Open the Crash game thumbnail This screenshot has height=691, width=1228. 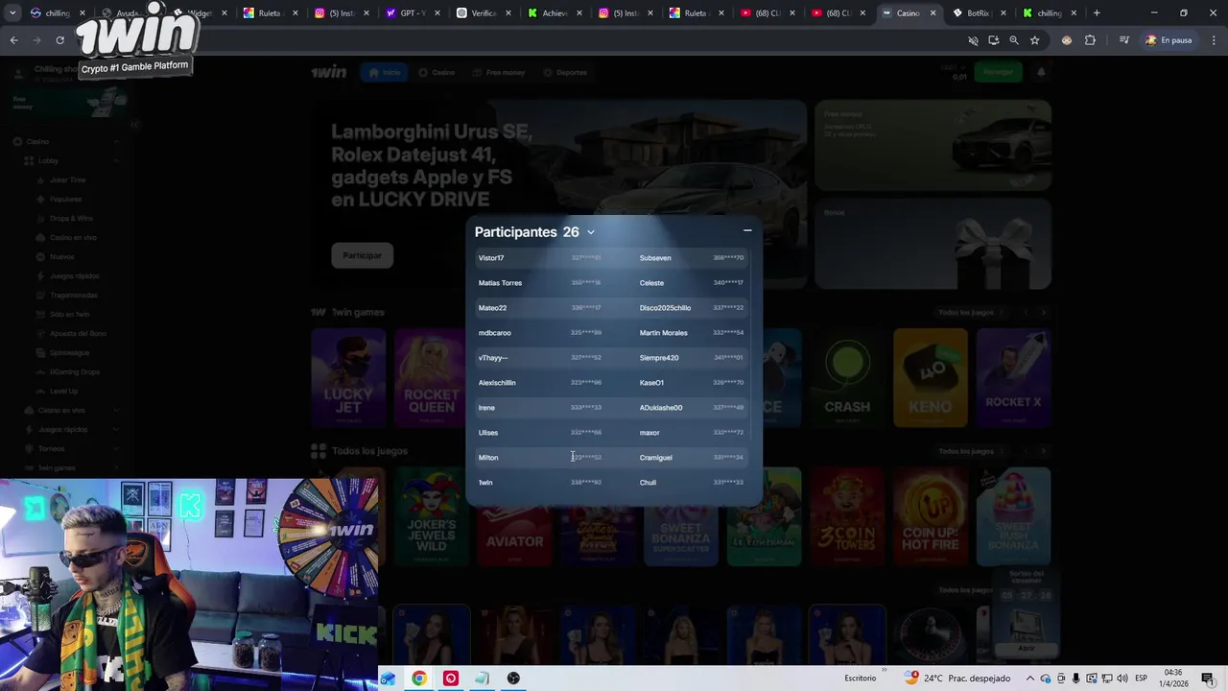[x=847, y=378]
